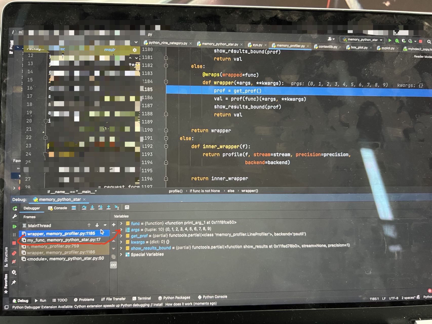The width and height of the screenshot is (432, 324).
Task: Rerun the memory_python_star debug session
Action: tap(15, 208)
